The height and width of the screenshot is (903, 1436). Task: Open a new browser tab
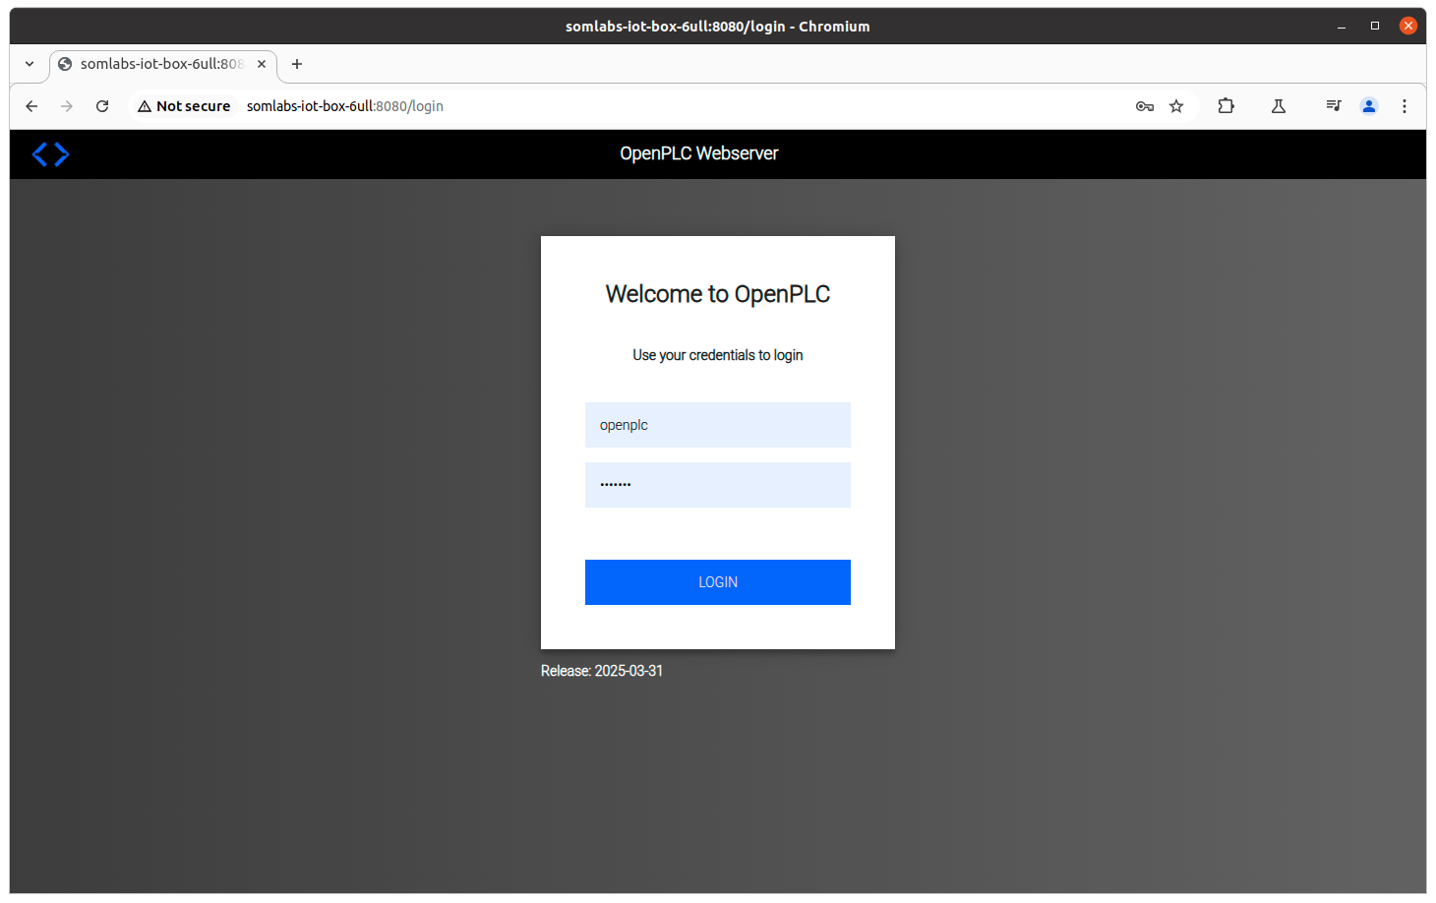[297, 64]
